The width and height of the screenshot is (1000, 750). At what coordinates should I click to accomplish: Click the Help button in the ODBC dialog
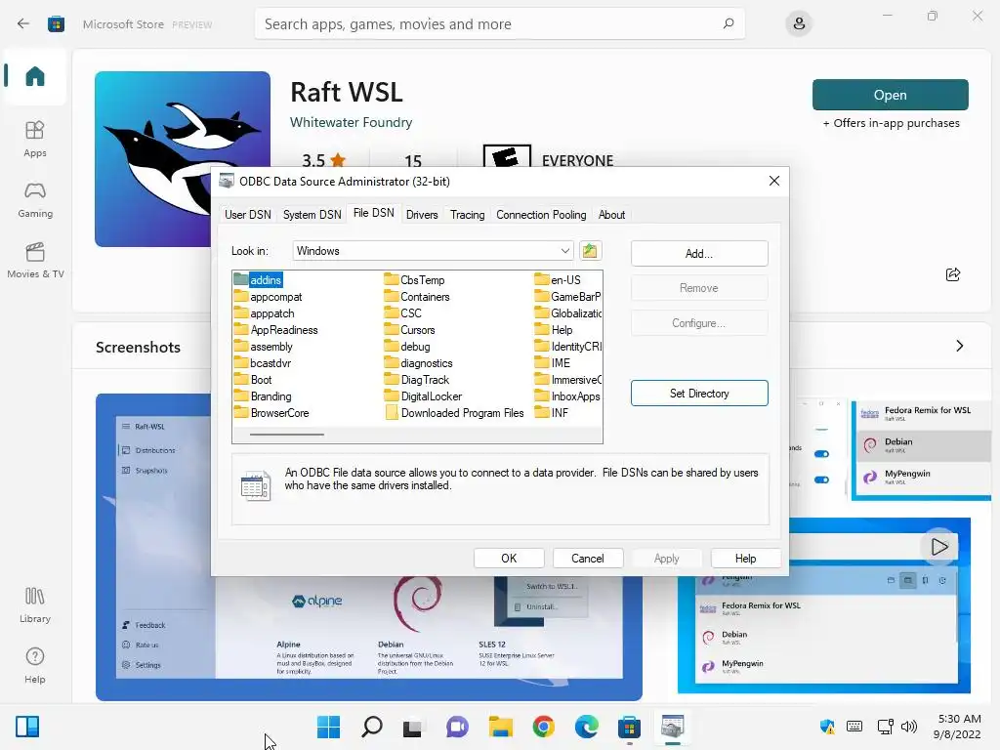tap(745, 558)
